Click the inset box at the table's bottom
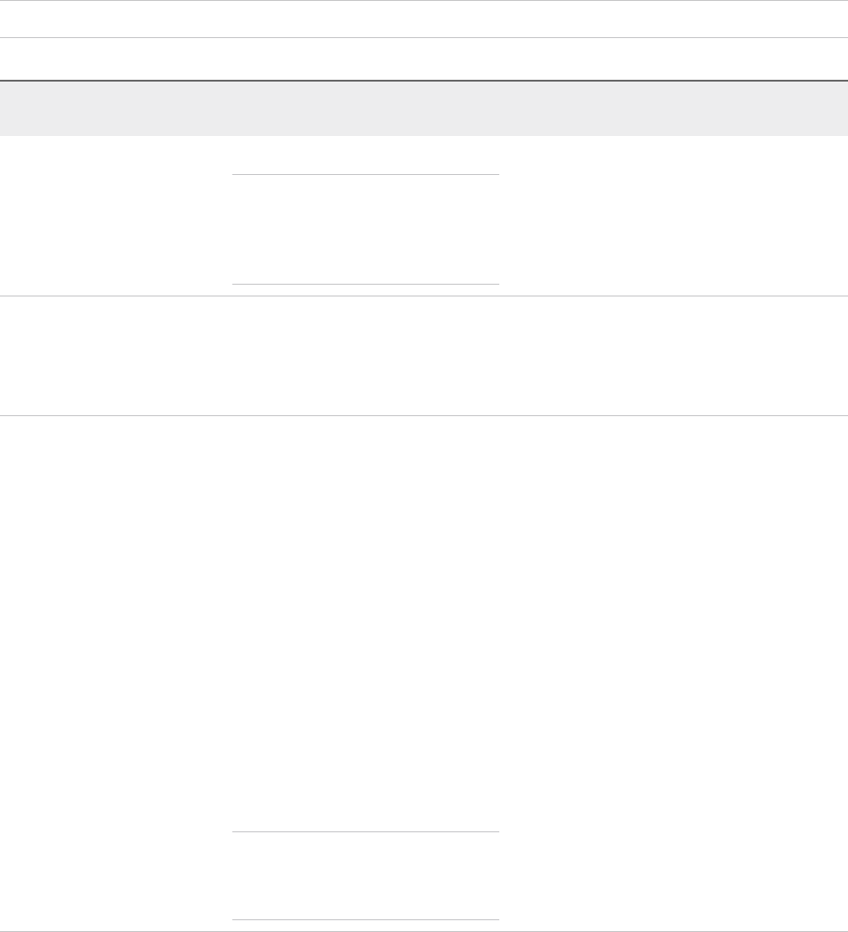Viewport: 848px width, 932px height. point(365,876)
